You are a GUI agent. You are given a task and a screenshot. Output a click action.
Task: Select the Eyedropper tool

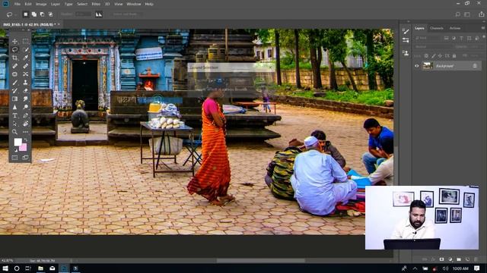click(x=25, y=58)
